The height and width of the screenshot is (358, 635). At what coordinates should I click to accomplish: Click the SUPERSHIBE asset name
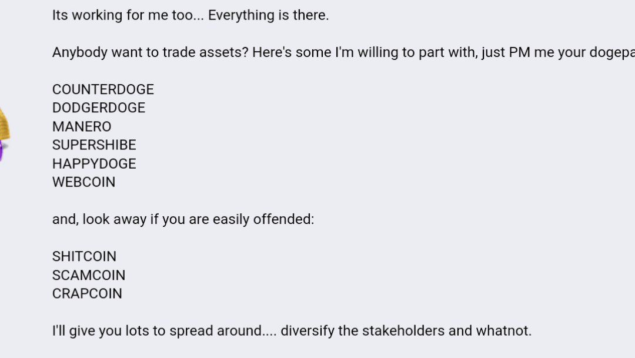click(x=94, y=145)
